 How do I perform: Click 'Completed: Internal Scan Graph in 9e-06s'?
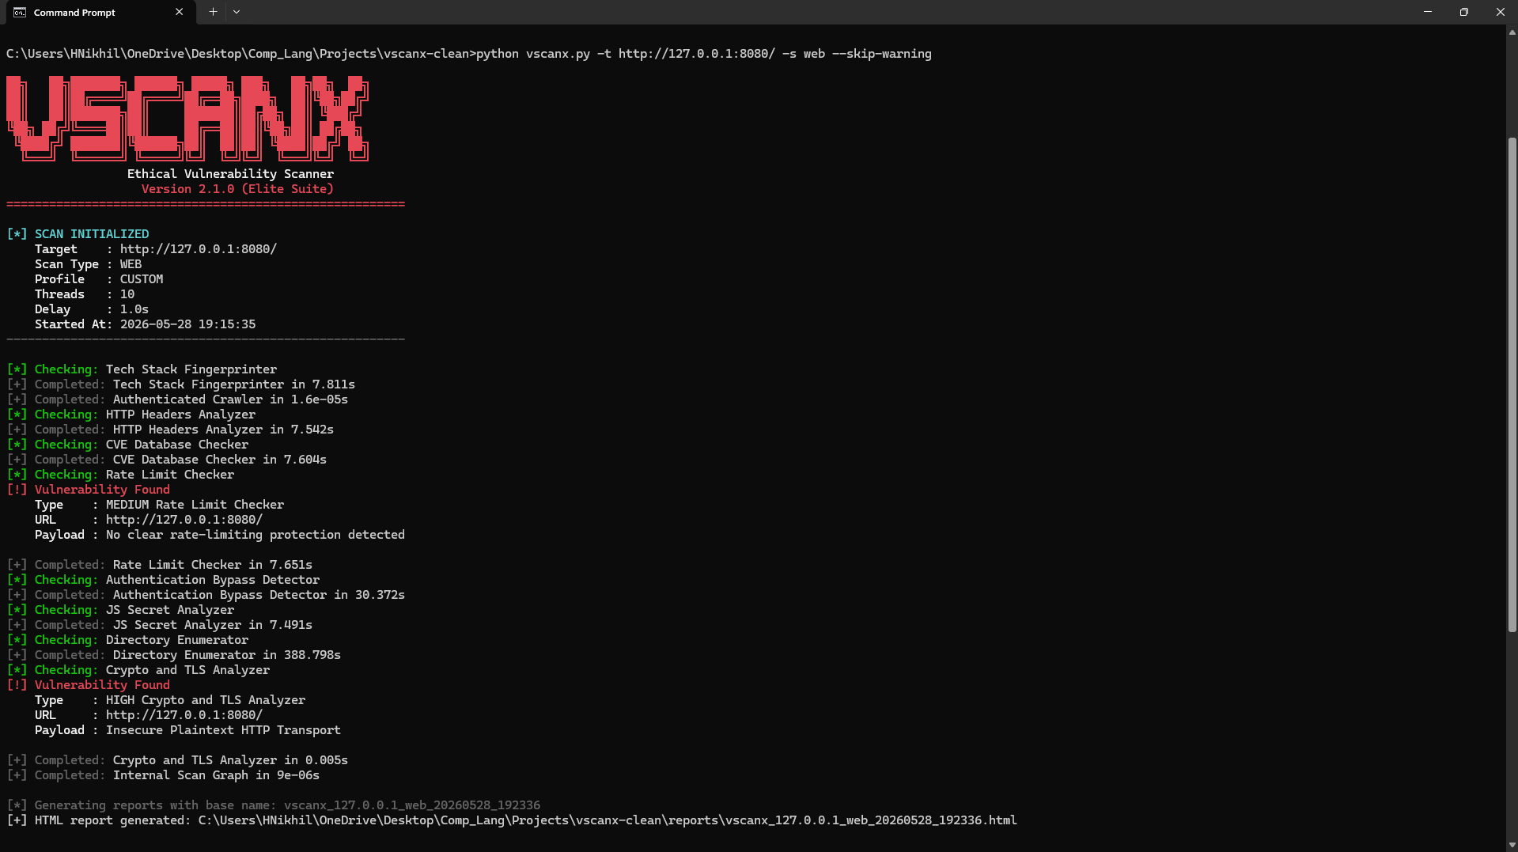163,775
